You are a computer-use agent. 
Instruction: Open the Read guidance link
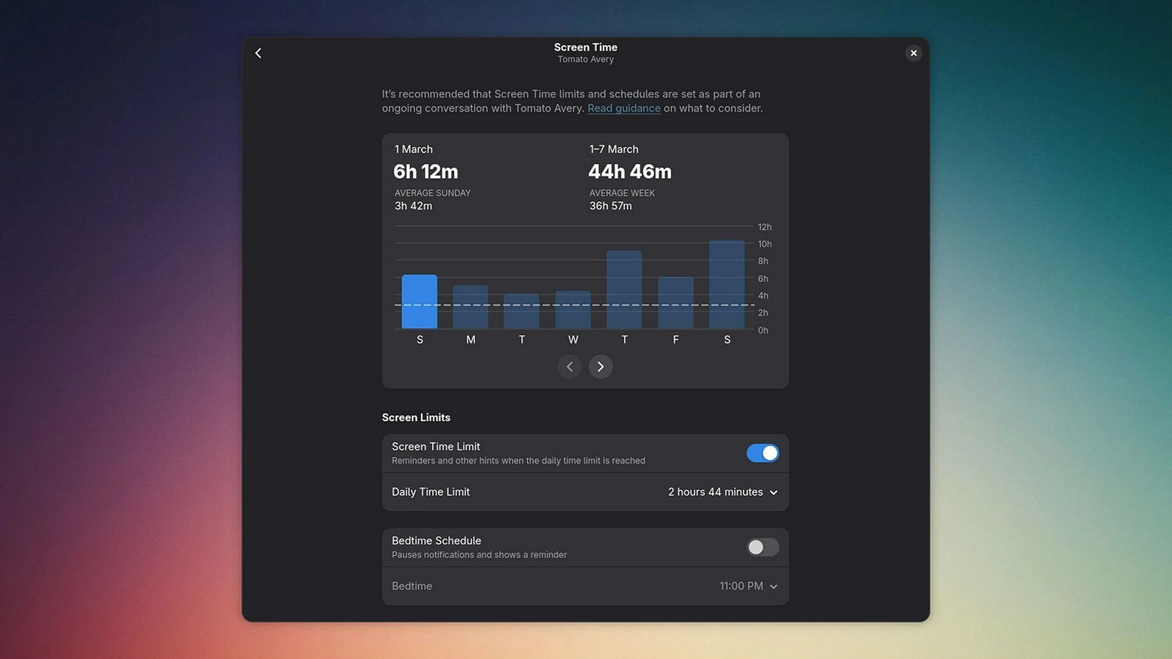623,108
